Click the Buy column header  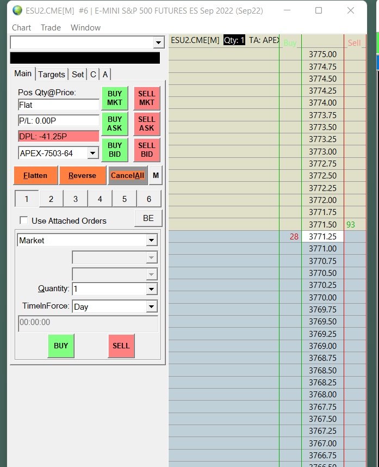tap(290, 43)
